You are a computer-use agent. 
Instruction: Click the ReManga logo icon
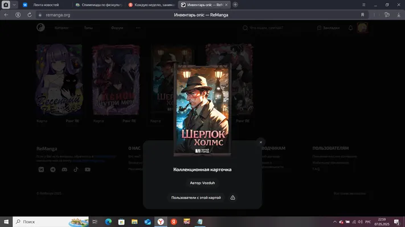click(x=40, y=28)
